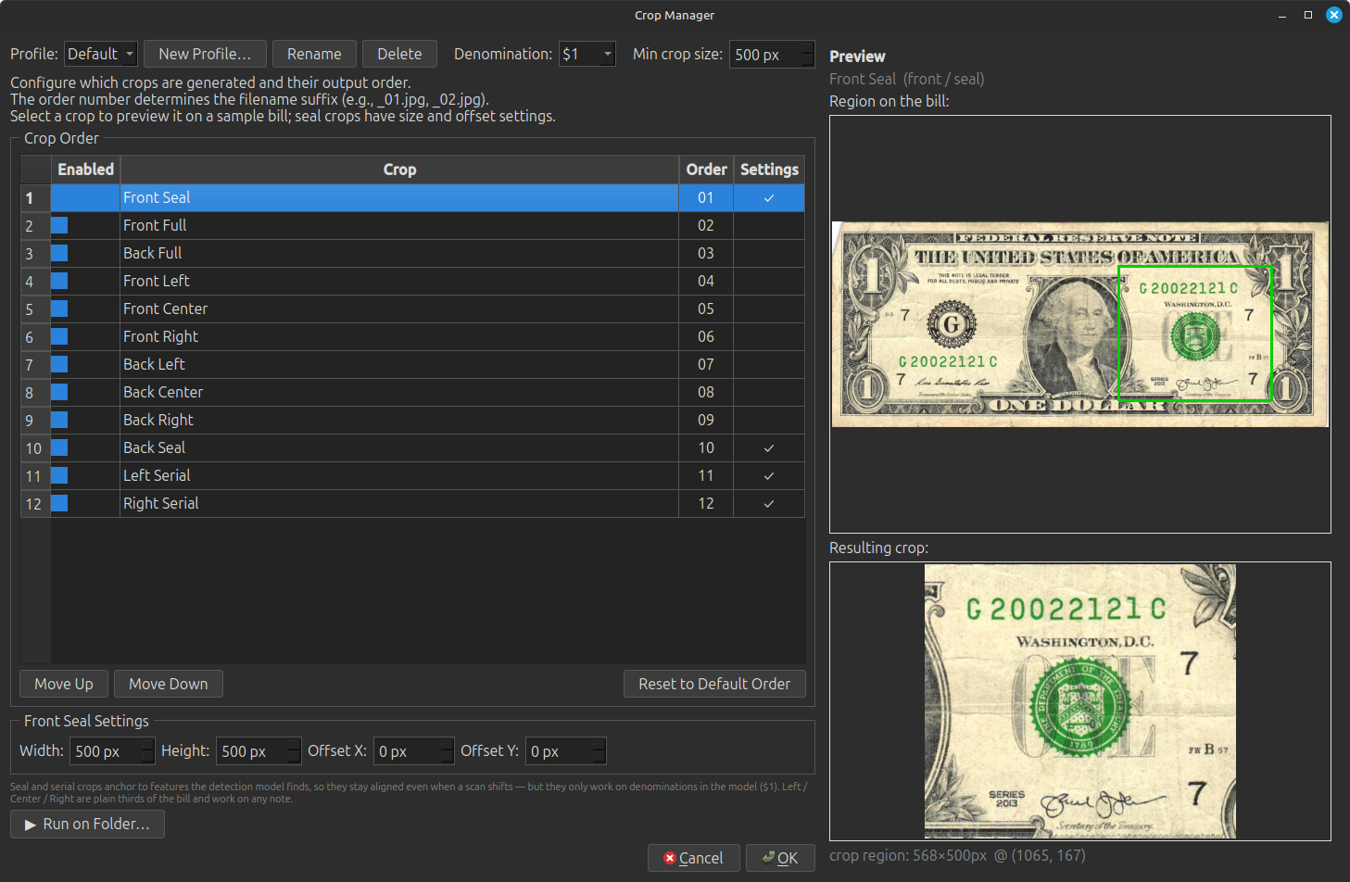Click the bill preview image with green region
Screen dimensions: 1350x882
coord(1080,324)
